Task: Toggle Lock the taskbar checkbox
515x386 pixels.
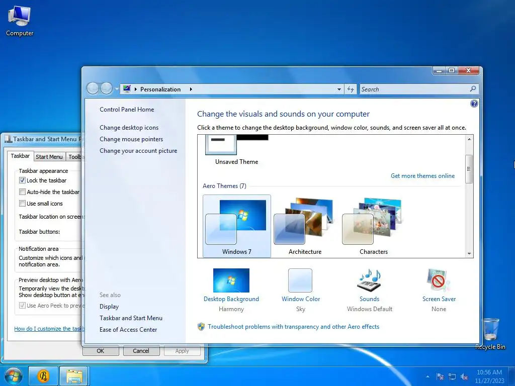Action: point(22,180)
